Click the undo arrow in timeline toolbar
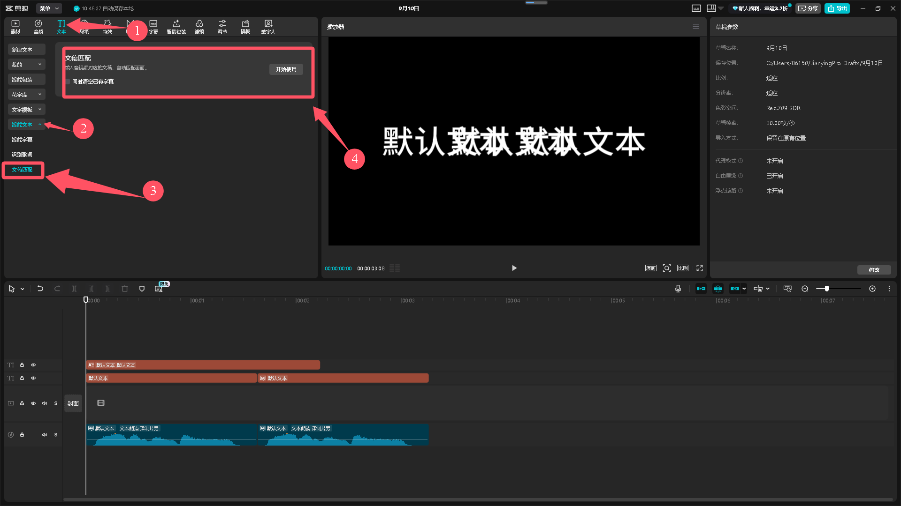The width and height of the screenshot is (901, 506). [40, 289]
